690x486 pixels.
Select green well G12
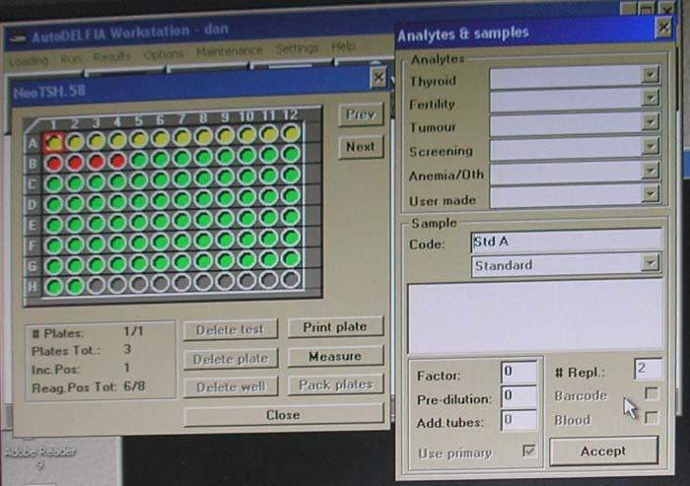click(291, 258)
